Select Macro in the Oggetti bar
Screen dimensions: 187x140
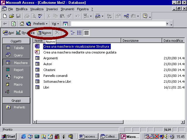16,84
